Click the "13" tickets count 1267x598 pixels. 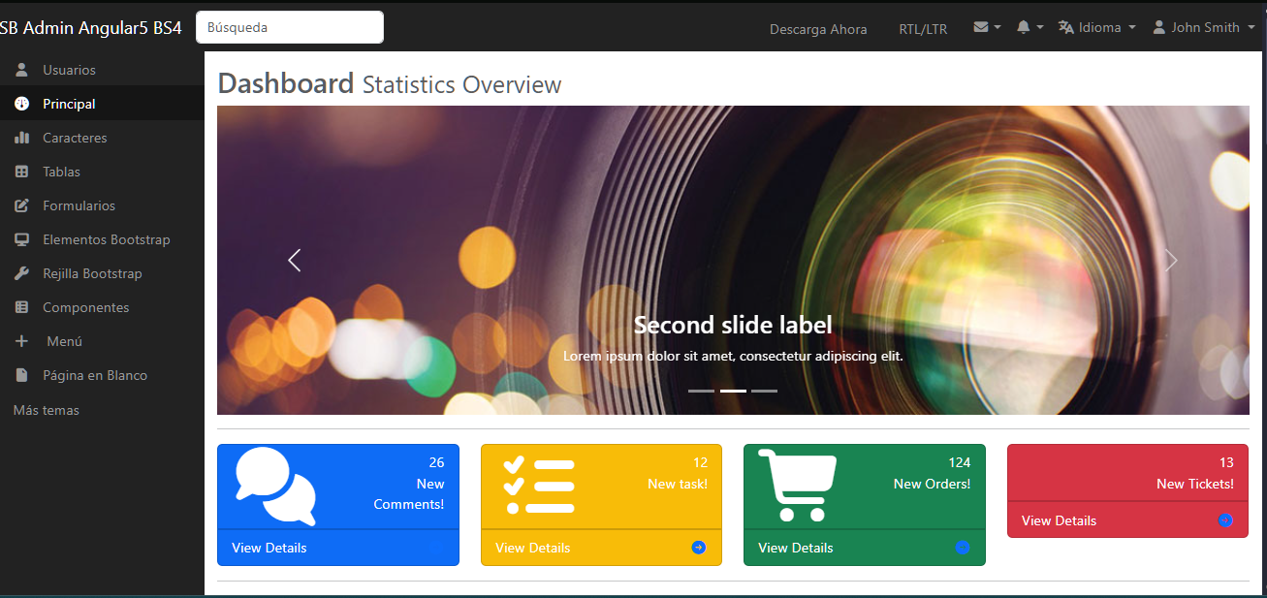coord(1226,462)
